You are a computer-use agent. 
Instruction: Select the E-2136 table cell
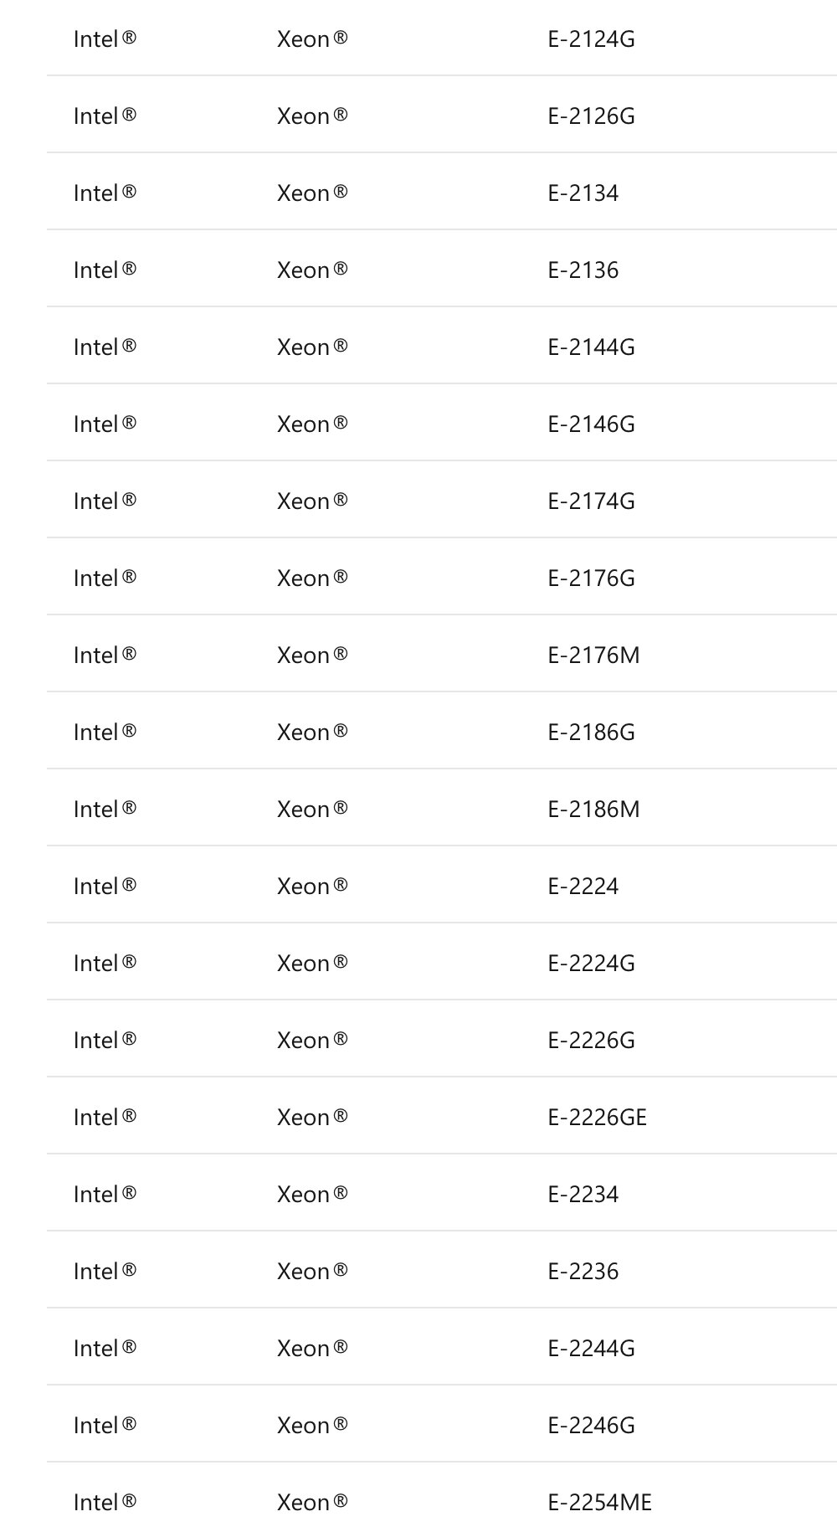click(583, 270)
